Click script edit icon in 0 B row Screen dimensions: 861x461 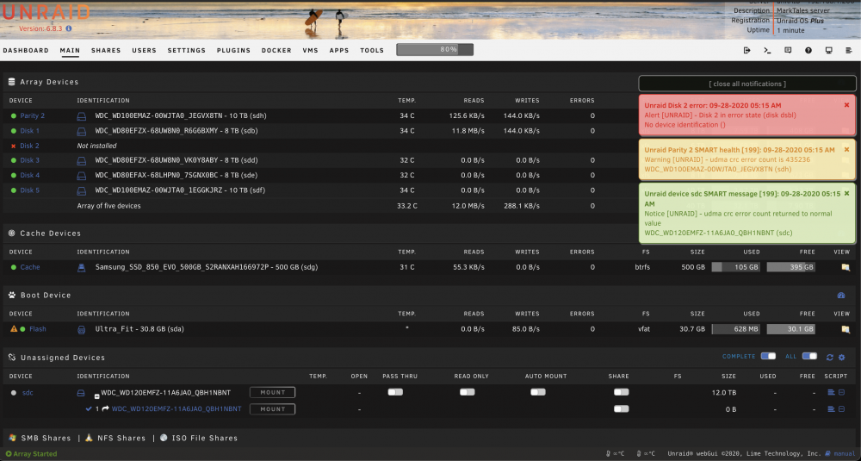(842, 408)
